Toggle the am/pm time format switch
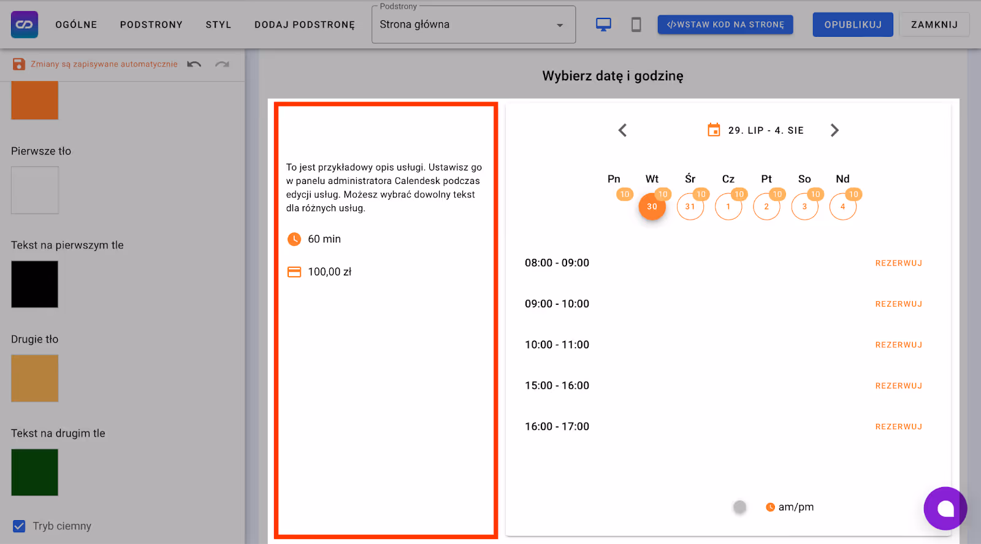The height and width of the screenshot is (544, 981). coord(741,507)
